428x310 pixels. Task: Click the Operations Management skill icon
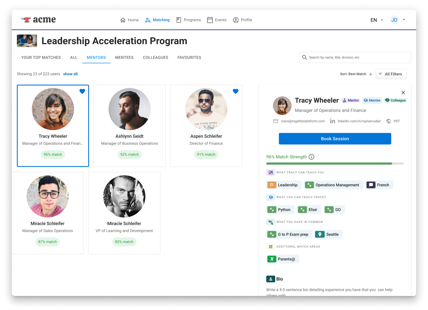tap(309, 185)
